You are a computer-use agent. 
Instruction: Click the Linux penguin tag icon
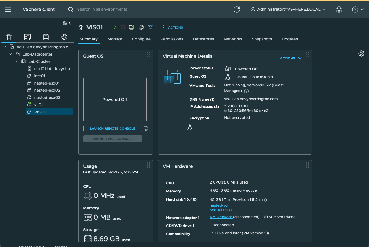pyautogui.click(x=190, y=128)
